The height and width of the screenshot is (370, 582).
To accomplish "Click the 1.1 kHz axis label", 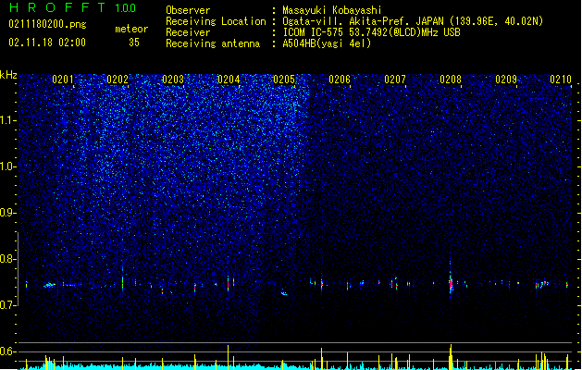I will pyautogui.click(x=7, y=120).
